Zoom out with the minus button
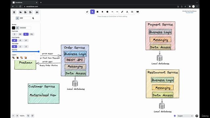This screenshot has width=210, height=118. [13, 116]
